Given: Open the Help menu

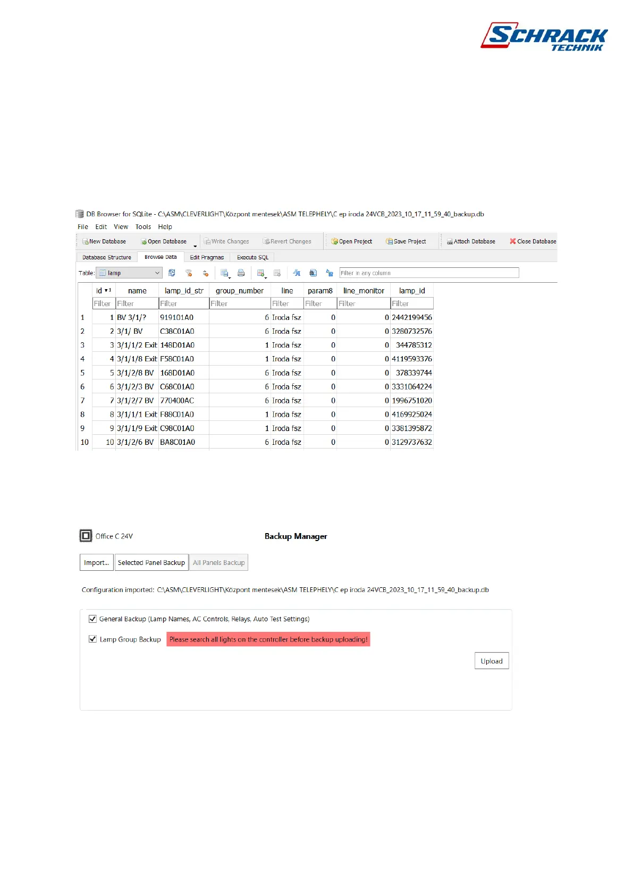Looking at the screenshot, I should click(165, 227).
